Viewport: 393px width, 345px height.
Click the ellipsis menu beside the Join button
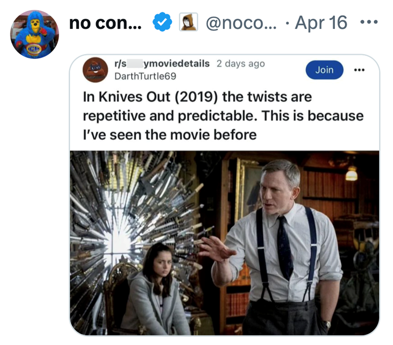click(360, 69)
